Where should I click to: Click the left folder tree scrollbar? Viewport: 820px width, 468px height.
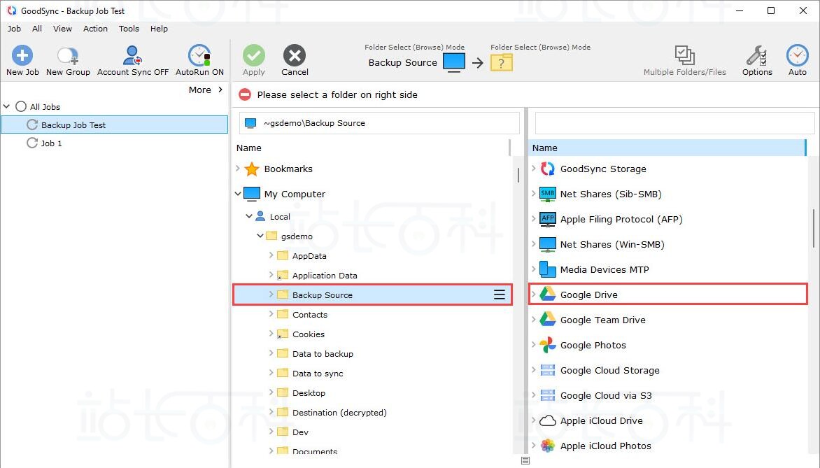pos(518,175)
